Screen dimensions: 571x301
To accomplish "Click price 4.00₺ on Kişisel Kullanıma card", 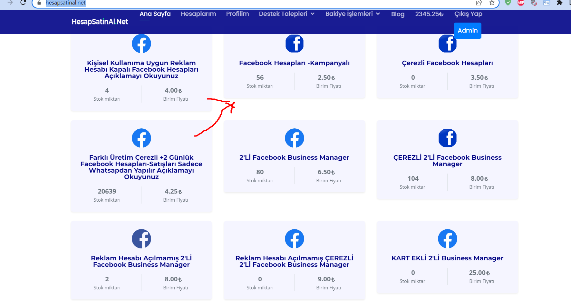I will click(173, 90).
